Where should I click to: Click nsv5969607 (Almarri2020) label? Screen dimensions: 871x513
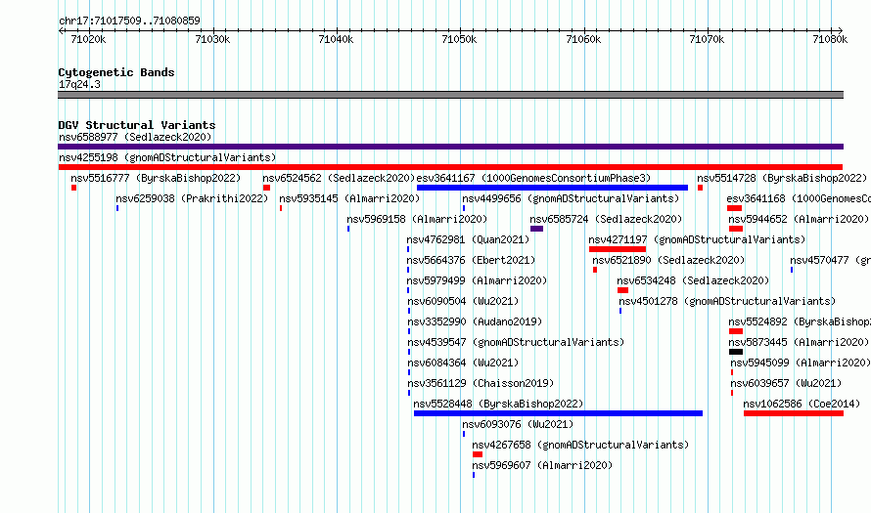pos(542,465)
